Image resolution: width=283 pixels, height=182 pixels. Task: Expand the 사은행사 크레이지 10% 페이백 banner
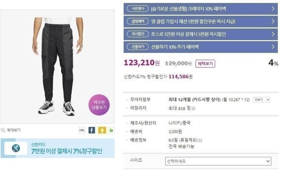(x=201, y=9)
